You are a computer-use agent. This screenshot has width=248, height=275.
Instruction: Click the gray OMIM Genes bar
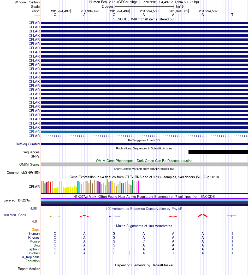tap(144, 164)
